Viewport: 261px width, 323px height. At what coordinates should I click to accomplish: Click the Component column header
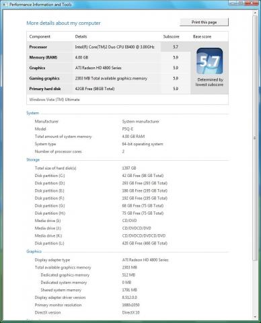tap(40, 36)
